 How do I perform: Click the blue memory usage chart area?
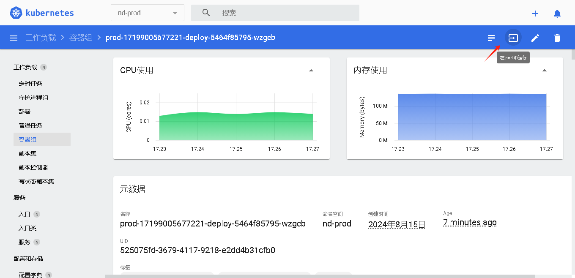472,117
